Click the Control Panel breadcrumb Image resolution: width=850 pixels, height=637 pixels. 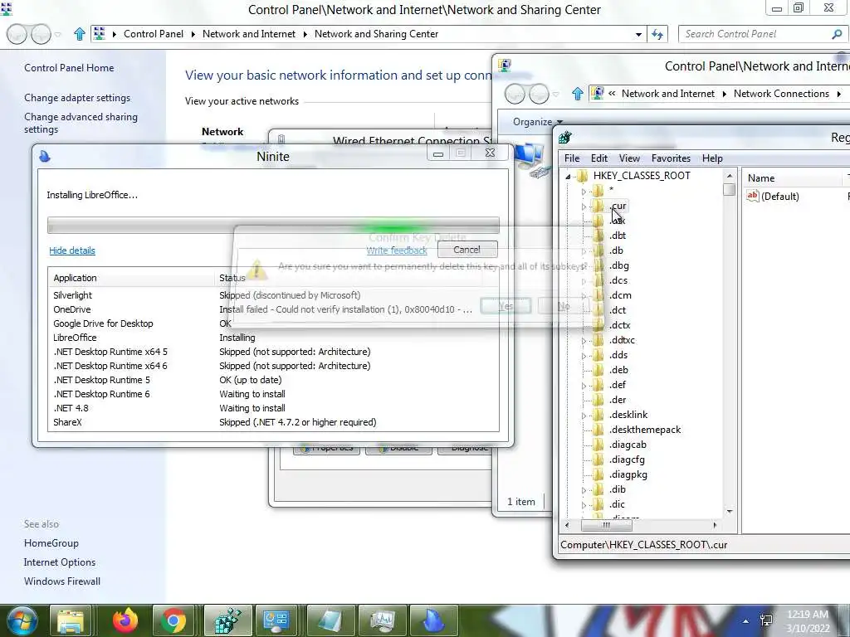154,34
